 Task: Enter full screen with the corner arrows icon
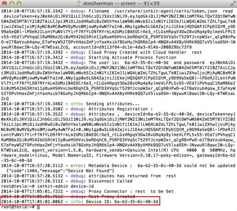233,3
